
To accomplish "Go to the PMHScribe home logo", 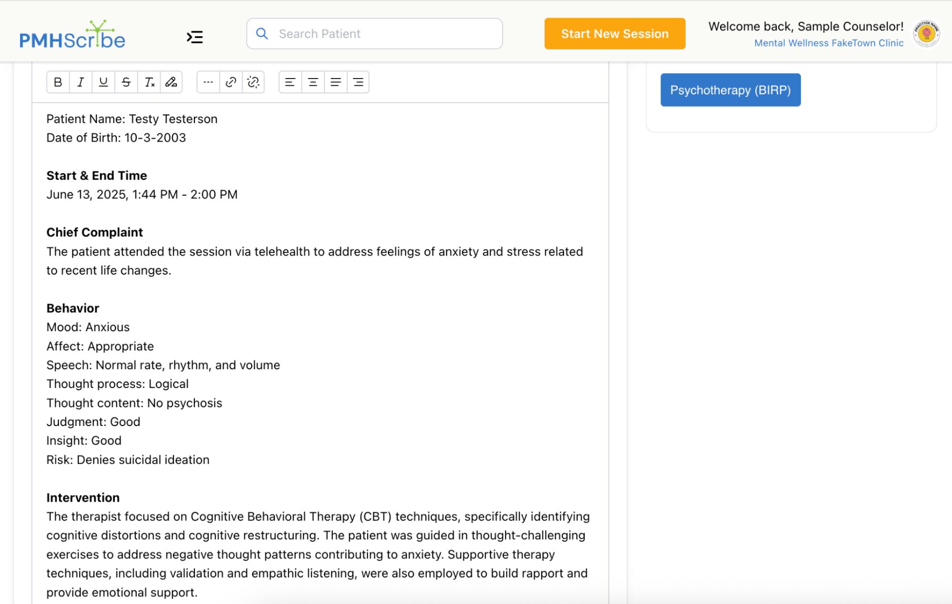I will click(72, 35).
